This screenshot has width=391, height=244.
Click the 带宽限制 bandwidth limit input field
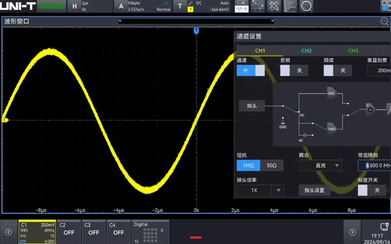click(x=375, y=166)
